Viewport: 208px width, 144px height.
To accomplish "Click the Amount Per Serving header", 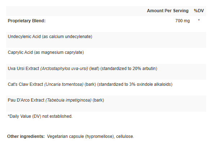I will pos(168,11).
